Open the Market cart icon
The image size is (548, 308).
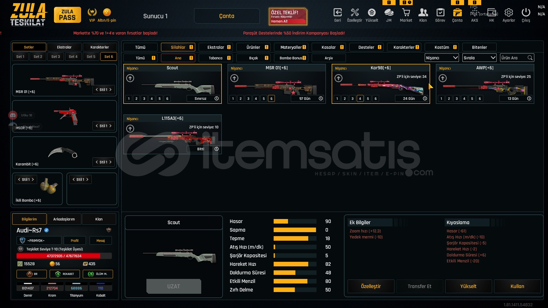[406, 13]
